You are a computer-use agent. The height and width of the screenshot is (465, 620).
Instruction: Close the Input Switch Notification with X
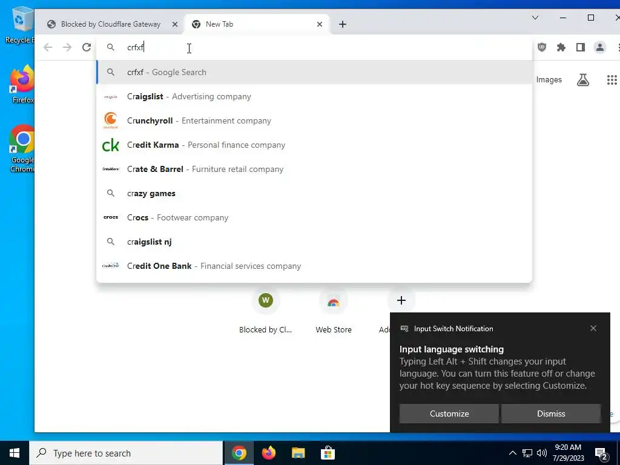[593, 328]
